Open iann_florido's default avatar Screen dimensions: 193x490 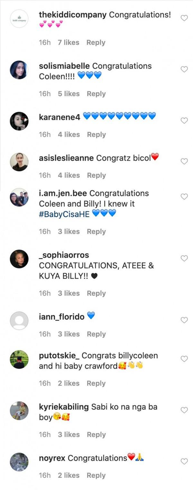click(19, 320)
